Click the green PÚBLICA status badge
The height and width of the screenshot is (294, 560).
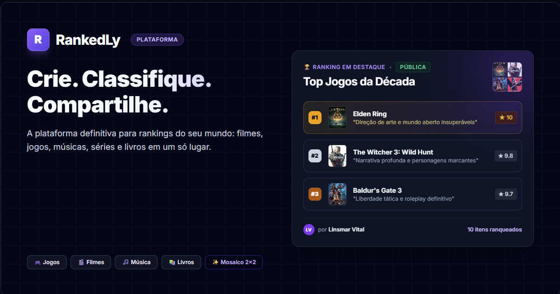click(x=413, y=67)
